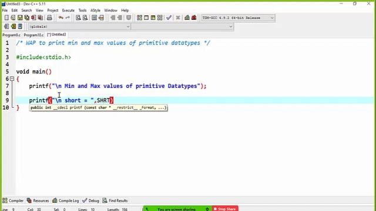Screen dimensions: 376x211
Task: Click the Insert icon in second toolbar row
Action: [6, 26]
